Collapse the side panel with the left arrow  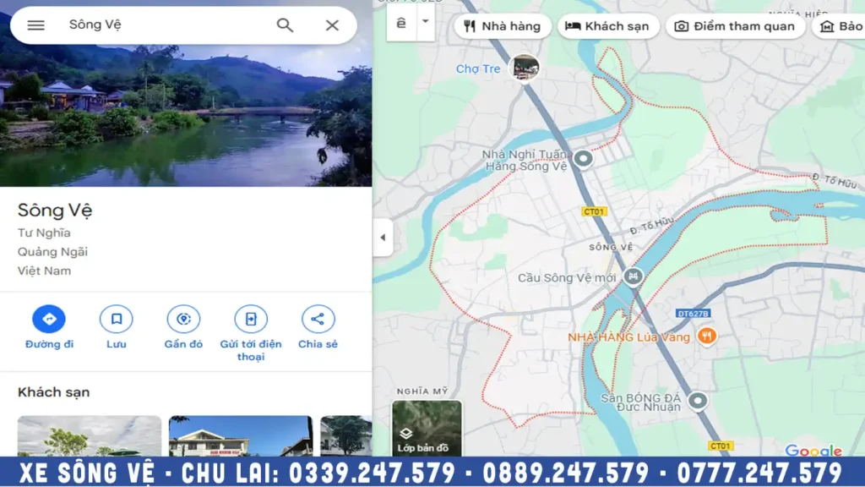382,237
